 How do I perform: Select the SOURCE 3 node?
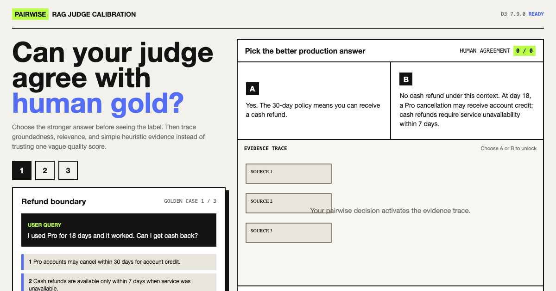click(x=289, y=233)
